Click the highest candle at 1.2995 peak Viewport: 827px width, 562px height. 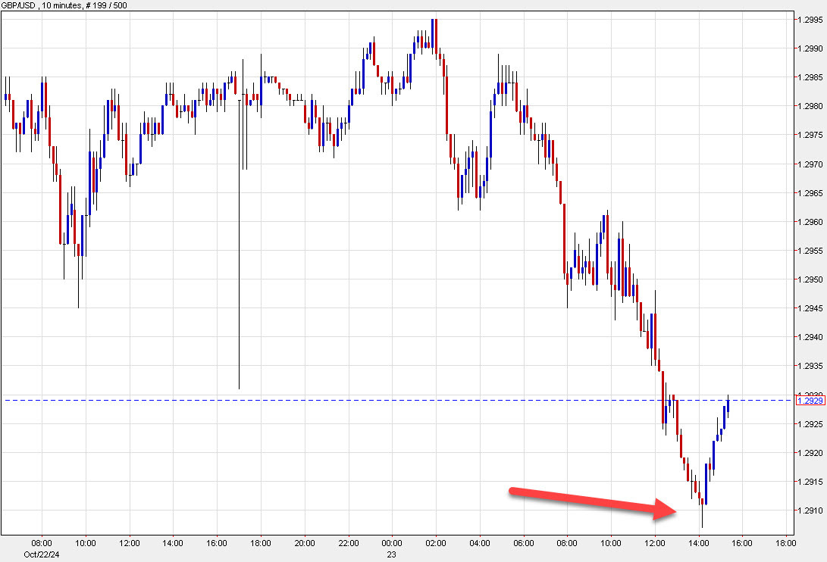point(436,34)
